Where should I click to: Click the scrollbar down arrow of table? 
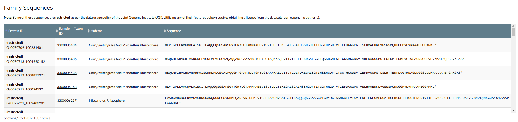[513, 111]
